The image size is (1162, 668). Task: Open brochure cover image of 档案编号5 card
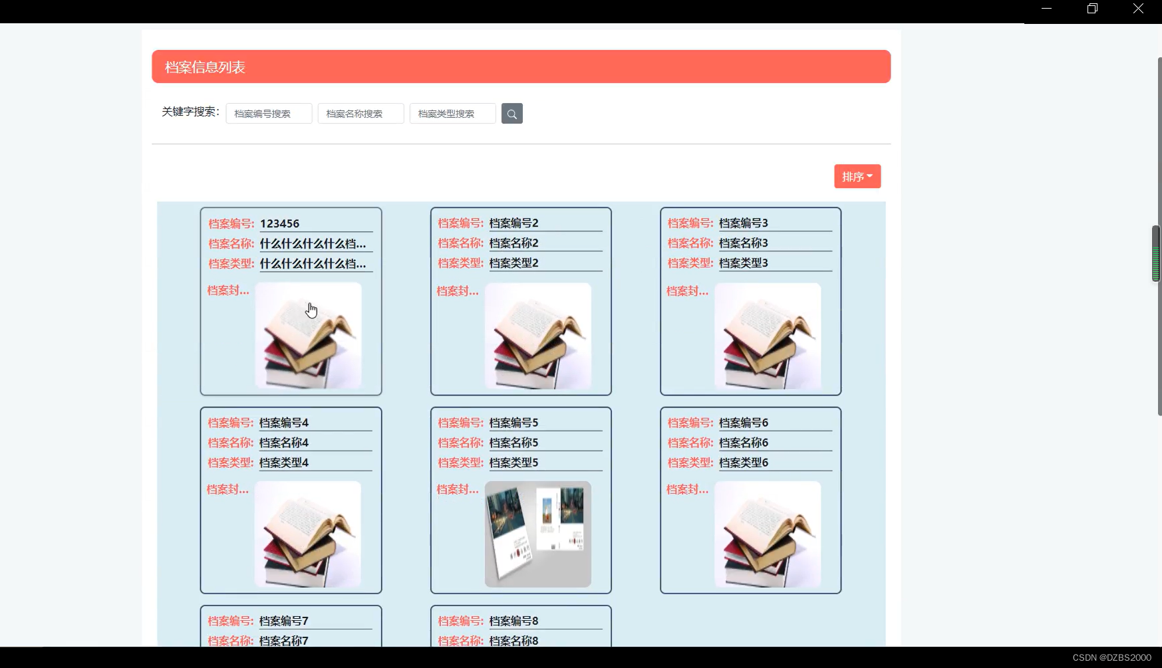pos(538,534)
